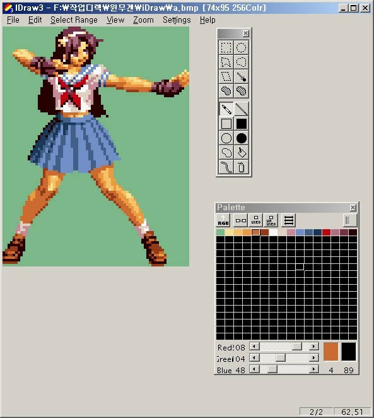Select the dark-outlined hatched blob tool

click(241, 91)
